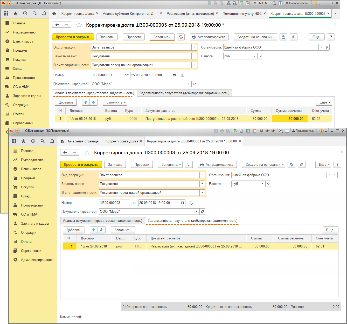The height and width of the screenshot is (324, 347).
Task: Select the 62.01 account cell in the front window
Action: pyautogui.click(x=325, y=246)
